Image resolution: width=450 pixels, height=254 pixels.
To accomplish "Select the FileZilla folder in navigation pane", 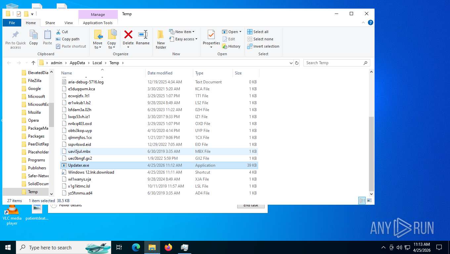I will pos(34,81).
